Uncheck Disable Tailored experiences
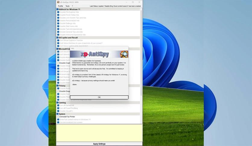Viewport: 252px width, 146px height. pyautogui.click(x=58, y=29)
